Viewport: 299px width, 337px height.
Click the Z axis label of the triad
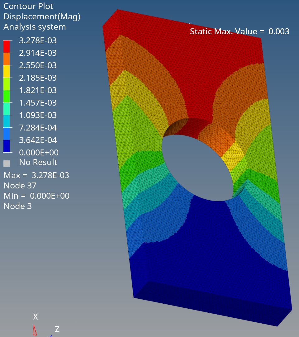click(57, 329)
